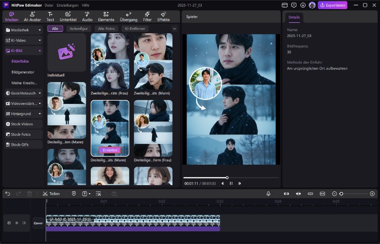Open the layout switcher icon

[285, 5]
